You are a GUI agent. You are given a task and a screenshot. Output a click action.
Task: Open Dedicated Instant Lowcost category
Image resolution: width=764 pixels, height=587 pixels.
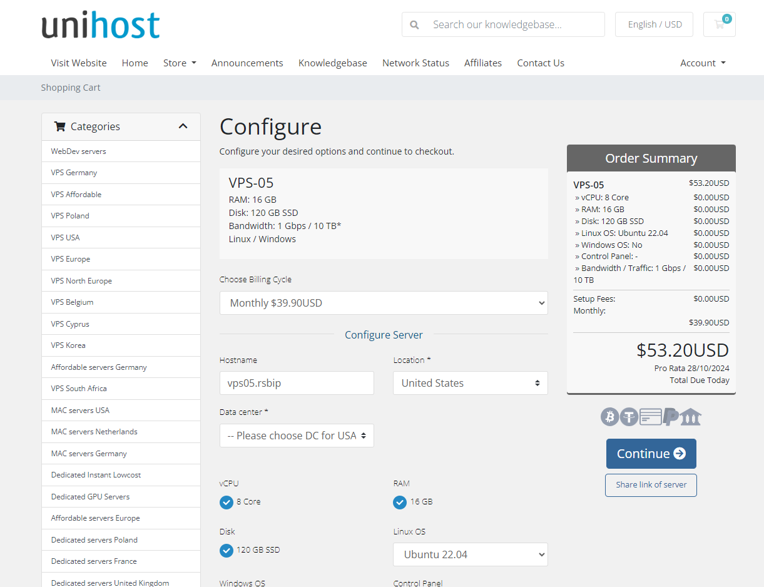tap(121, 475)
